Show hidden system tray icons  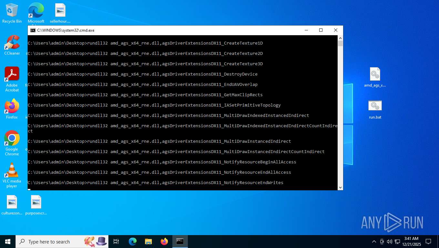point(374,242)
